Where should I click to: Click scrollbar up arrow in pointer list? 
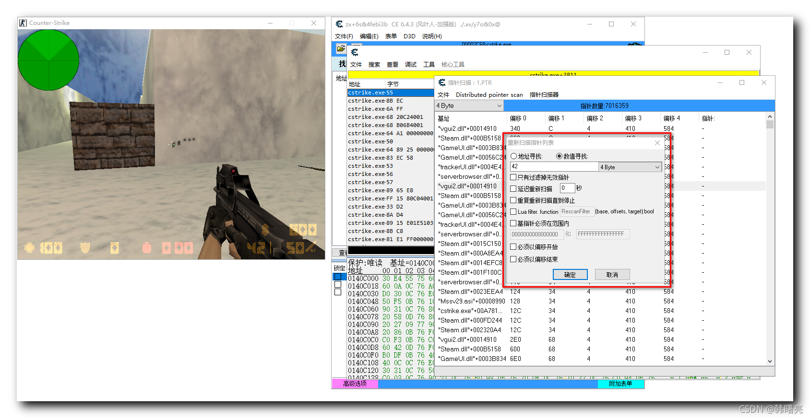(x=770, y=116)
